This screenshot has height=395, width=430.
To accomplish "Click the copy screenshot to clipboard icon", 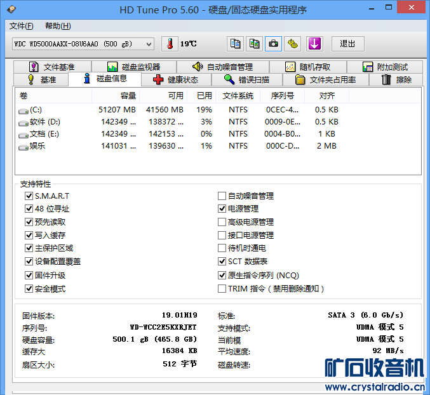I will click(255, 44).
